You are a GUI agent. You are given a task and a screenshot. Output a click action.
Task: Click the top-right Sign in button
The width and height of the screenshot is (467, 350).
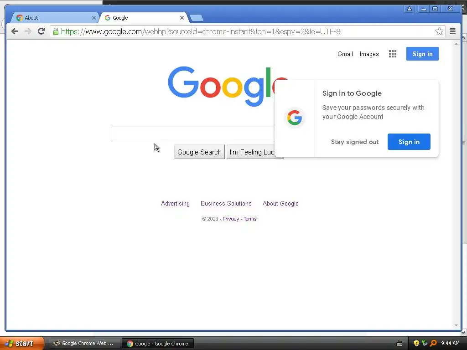point(422,54)
